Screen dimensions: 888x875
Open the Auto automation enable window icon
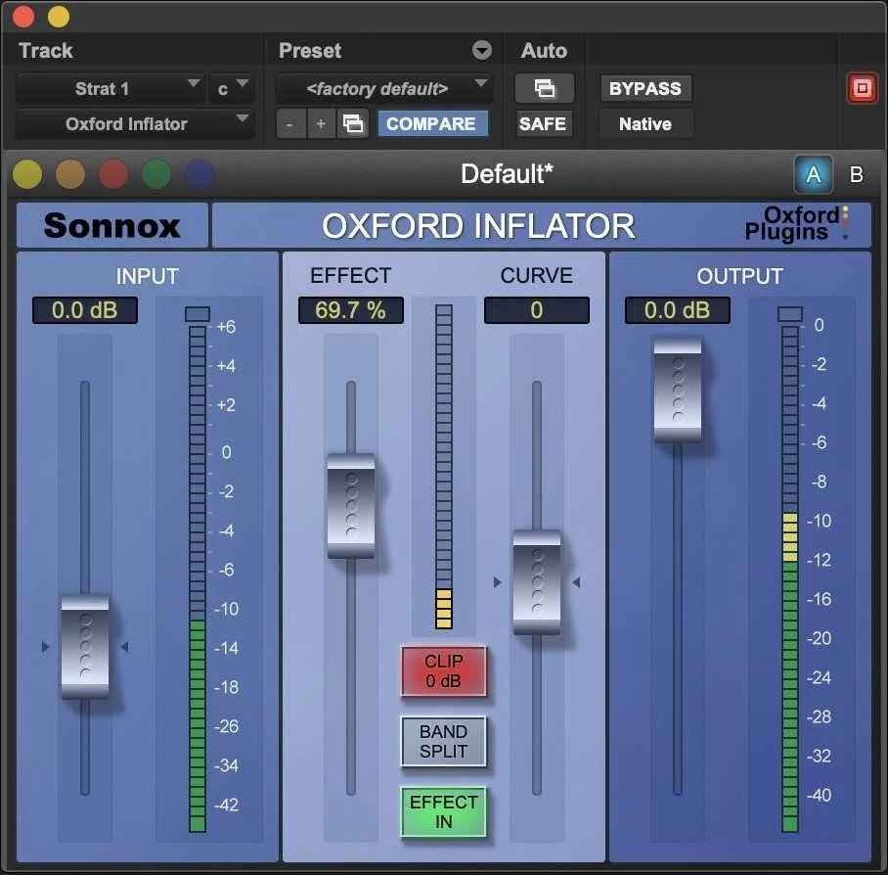click(x=544, y=88)
